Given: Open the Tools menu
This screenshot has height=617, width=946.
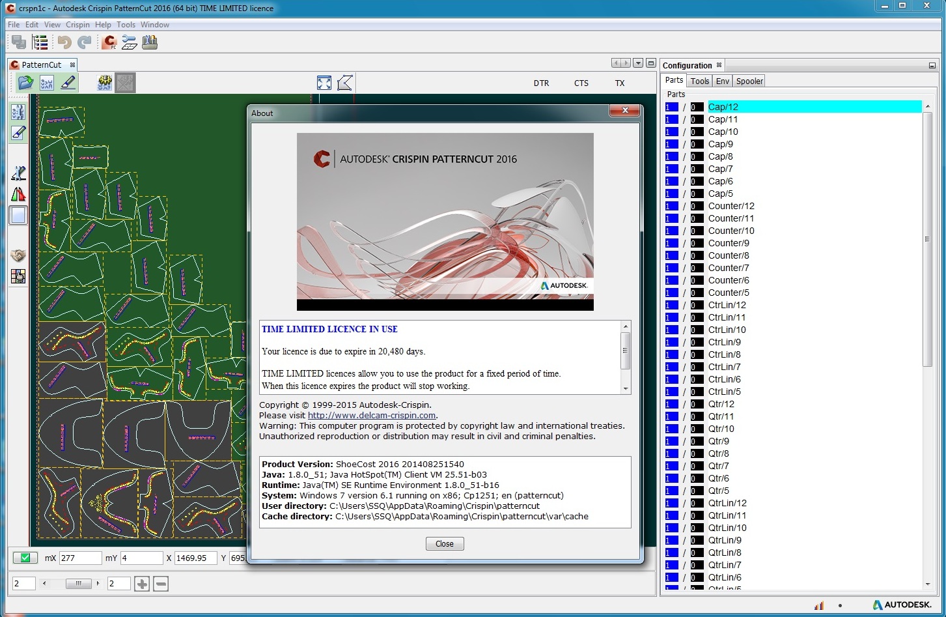Looking at the screenshot, I should click(x=126, y=25).
